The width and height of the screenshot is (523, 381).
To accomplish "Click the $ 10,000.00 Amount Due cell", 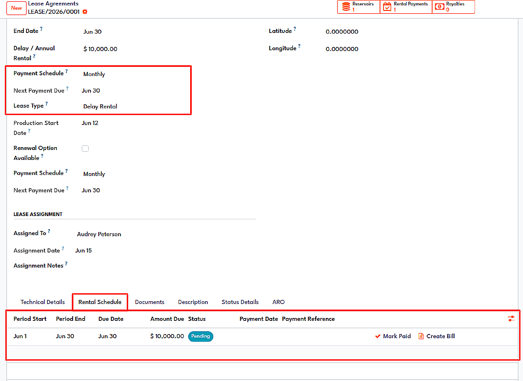I will tap(167, 336).
